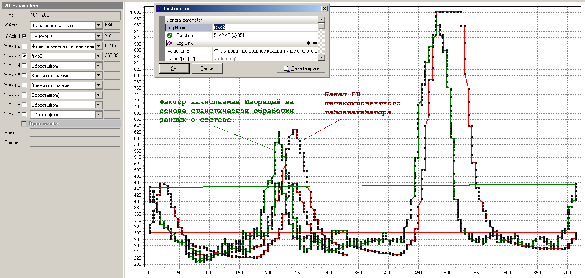Click the green Function icon
This screenshot has width=585, height=278.
pyautogui.click(x=170, y=35)
